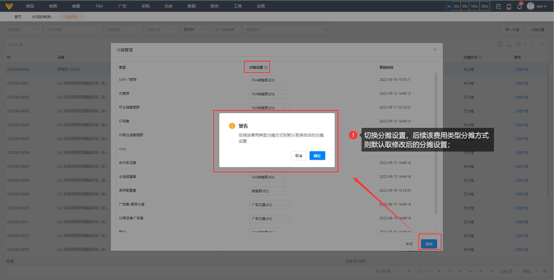Viewport: 554px width, 280px height.
Task: Go to page 8 in pagination
Action: tap(480, 271)
